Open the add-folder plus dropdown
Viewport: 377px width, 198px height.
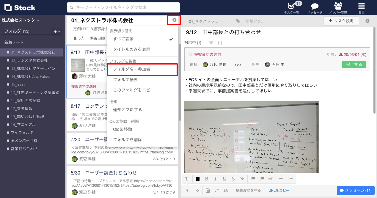56,32
